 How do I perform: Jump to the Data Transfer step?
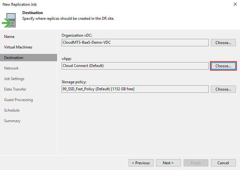click(15, 89)
